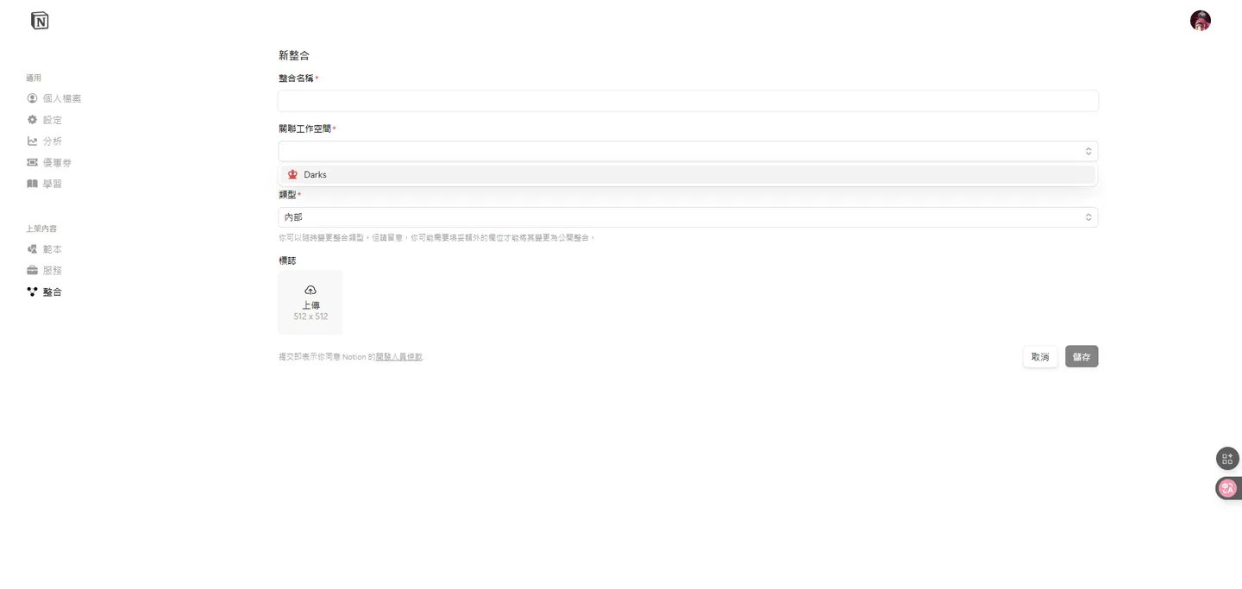Viewport: 1242px width, 589px height.
Task: Click the floating grid widget icon
Action: coord(1227,459)
